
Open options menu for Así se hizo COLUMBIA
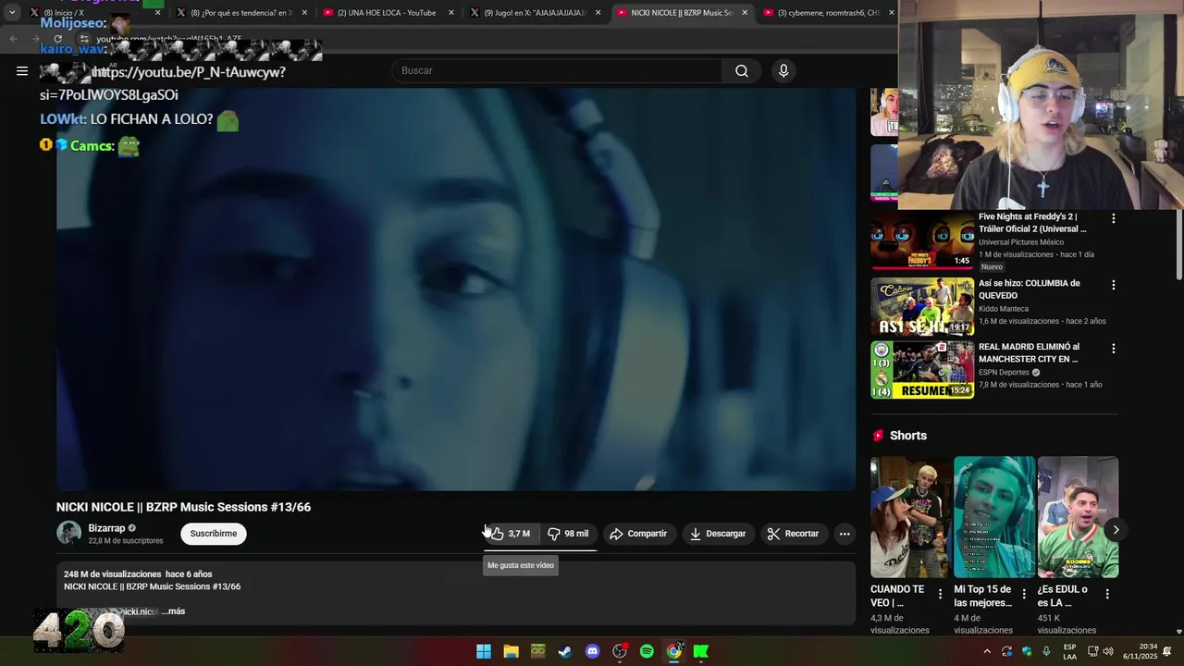[x=1114, y=285]
